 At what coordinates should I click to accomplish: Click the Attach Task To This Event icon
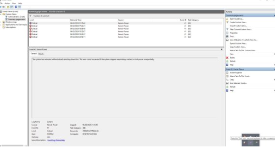tap(227, 76)
